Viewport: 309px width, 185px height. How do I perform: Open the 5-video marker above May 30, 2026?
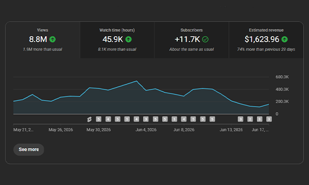coord(98,119)
